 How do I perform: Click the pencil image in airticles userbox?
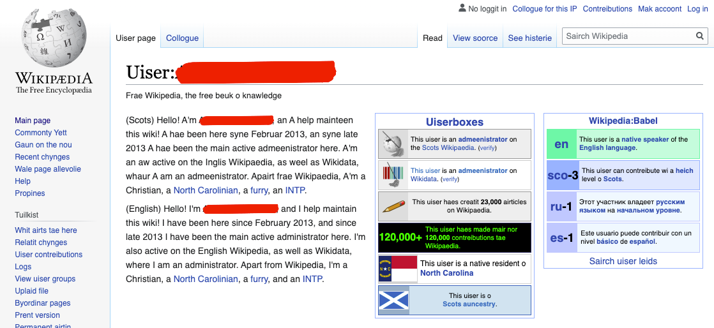tap(393, 206)
